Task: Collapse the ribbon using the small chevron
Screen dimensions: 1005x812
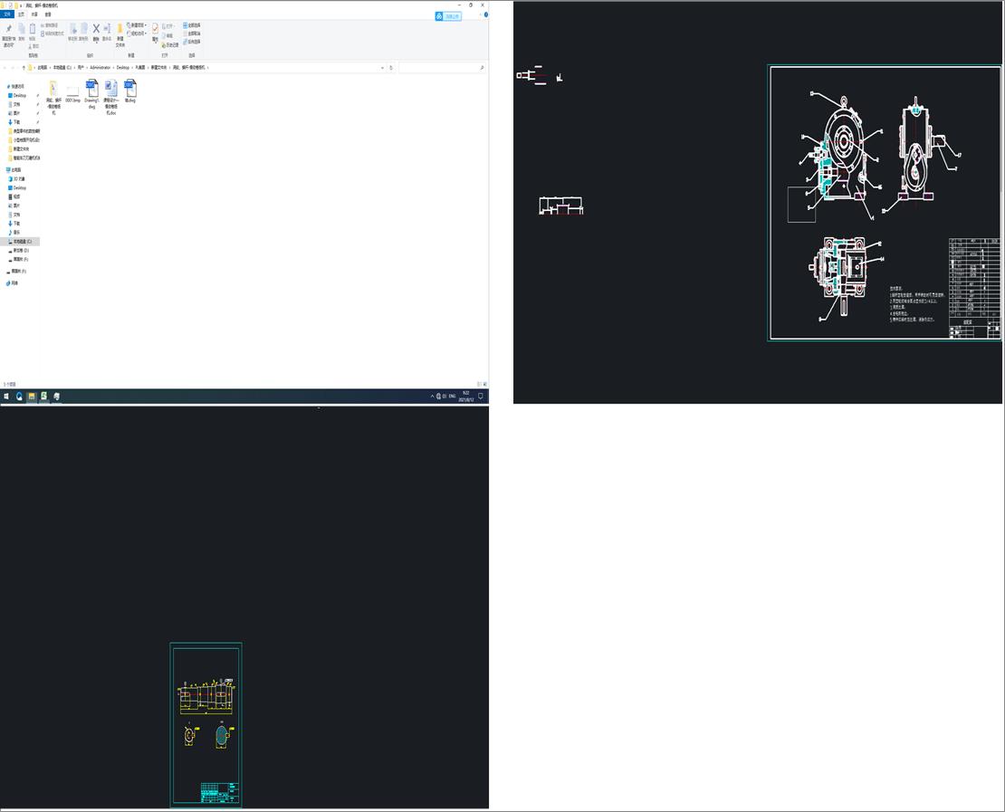Action: (479, 14)
